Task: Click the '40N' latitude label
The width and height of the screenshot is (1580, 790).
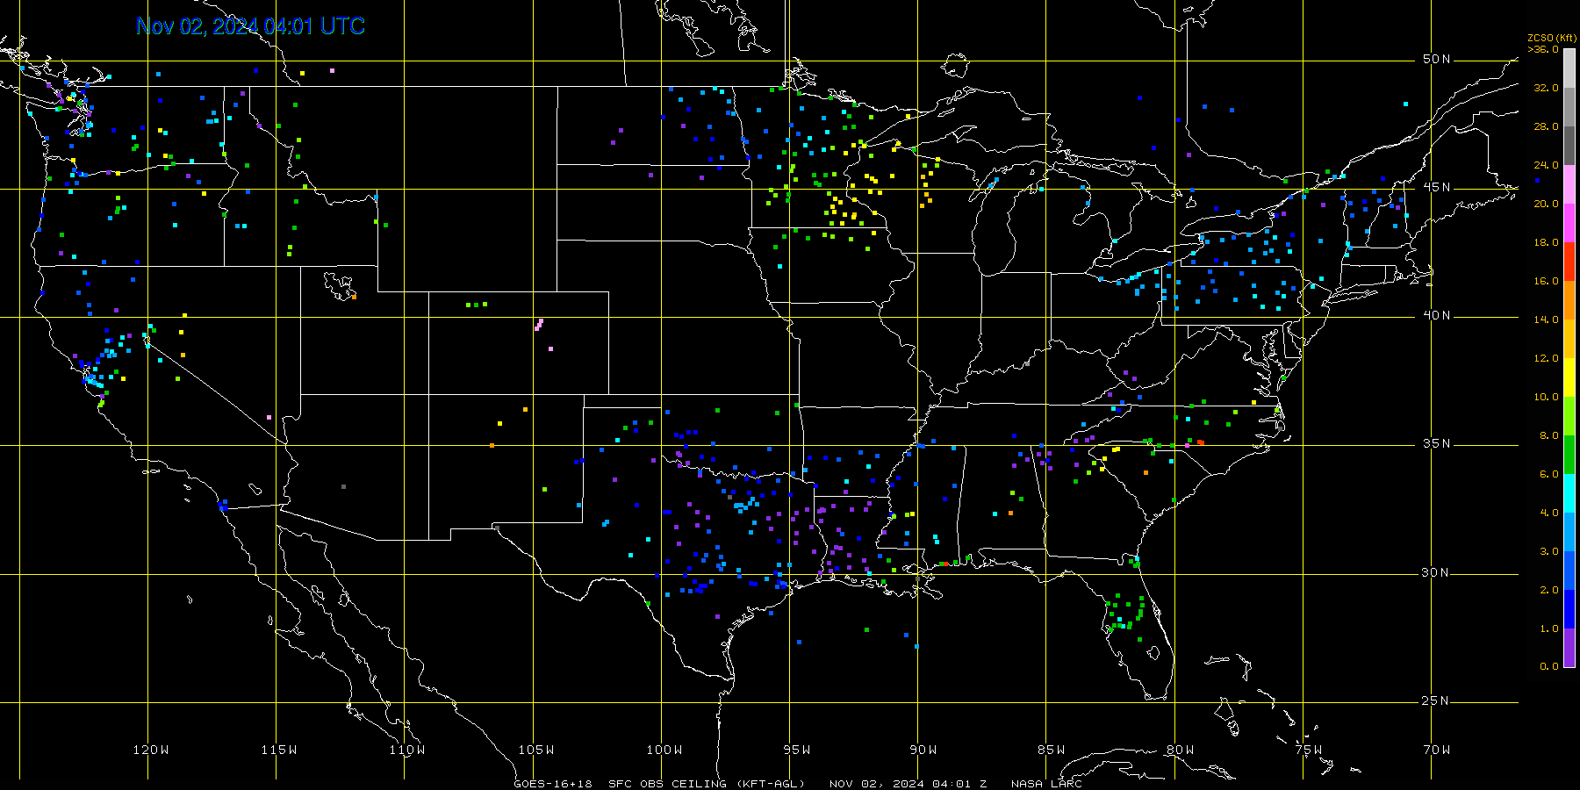Action: (x=1437, y=315)
